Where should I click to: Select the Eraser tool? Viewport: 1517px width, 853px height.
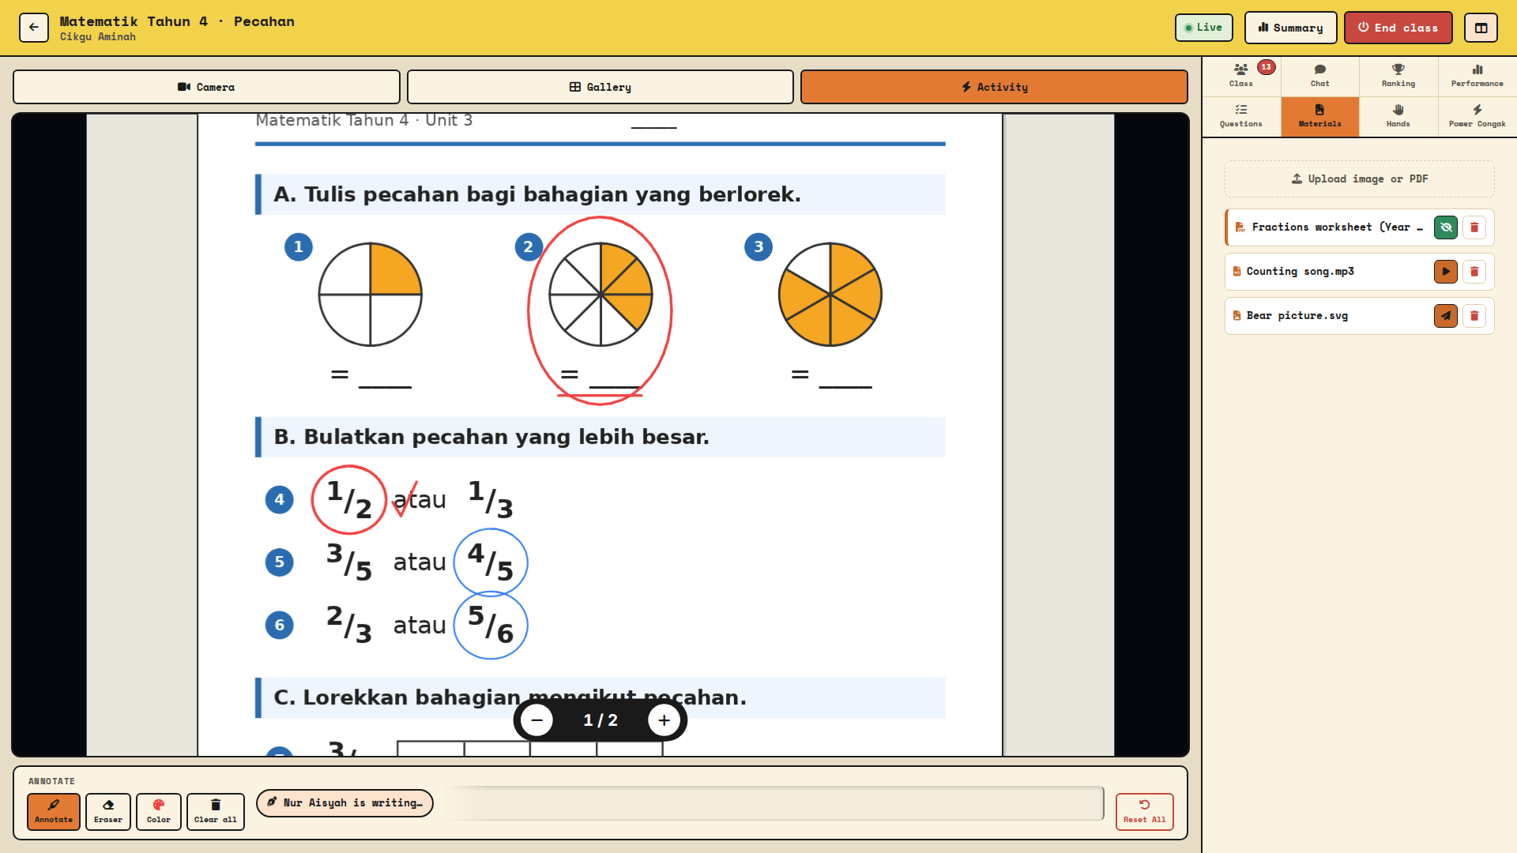tap(108, 811)
